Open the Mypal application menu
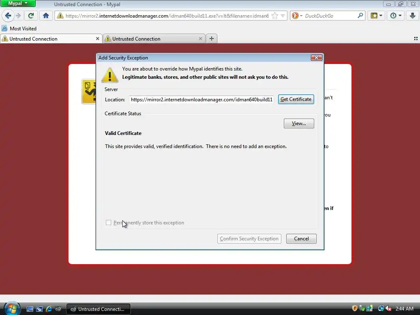Viewport: 420px width, 315px height. pos(18,3)
